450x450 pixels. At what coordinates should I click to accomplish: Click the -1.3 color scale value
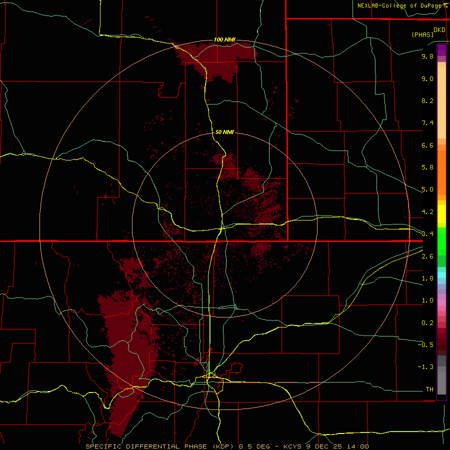click(x=425, y=367)
